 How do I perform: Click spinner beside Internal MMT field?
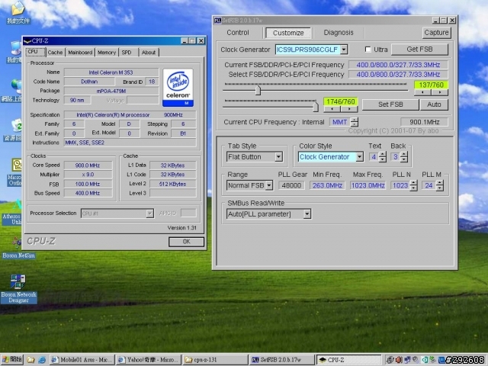354,122
